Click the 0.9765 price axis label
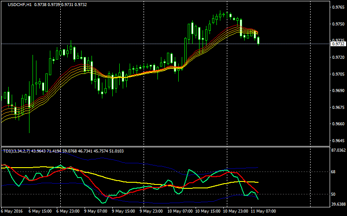 337,7
